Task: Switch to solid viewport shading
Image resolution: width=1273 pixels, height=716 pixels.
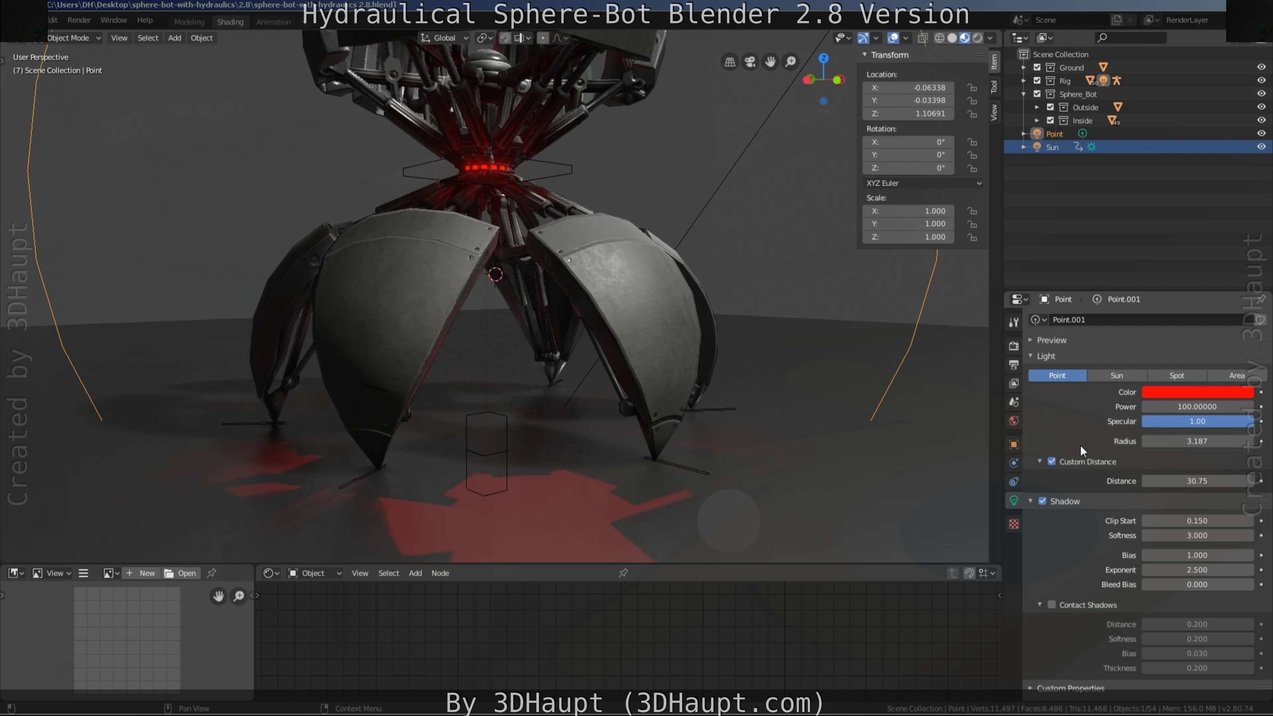Action: 952,38
